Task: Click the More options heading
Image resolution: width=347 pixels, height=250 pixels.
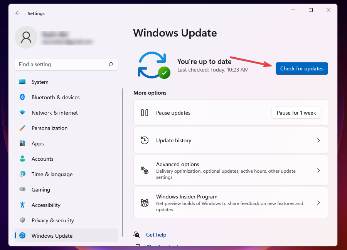Action: point(150,93)
